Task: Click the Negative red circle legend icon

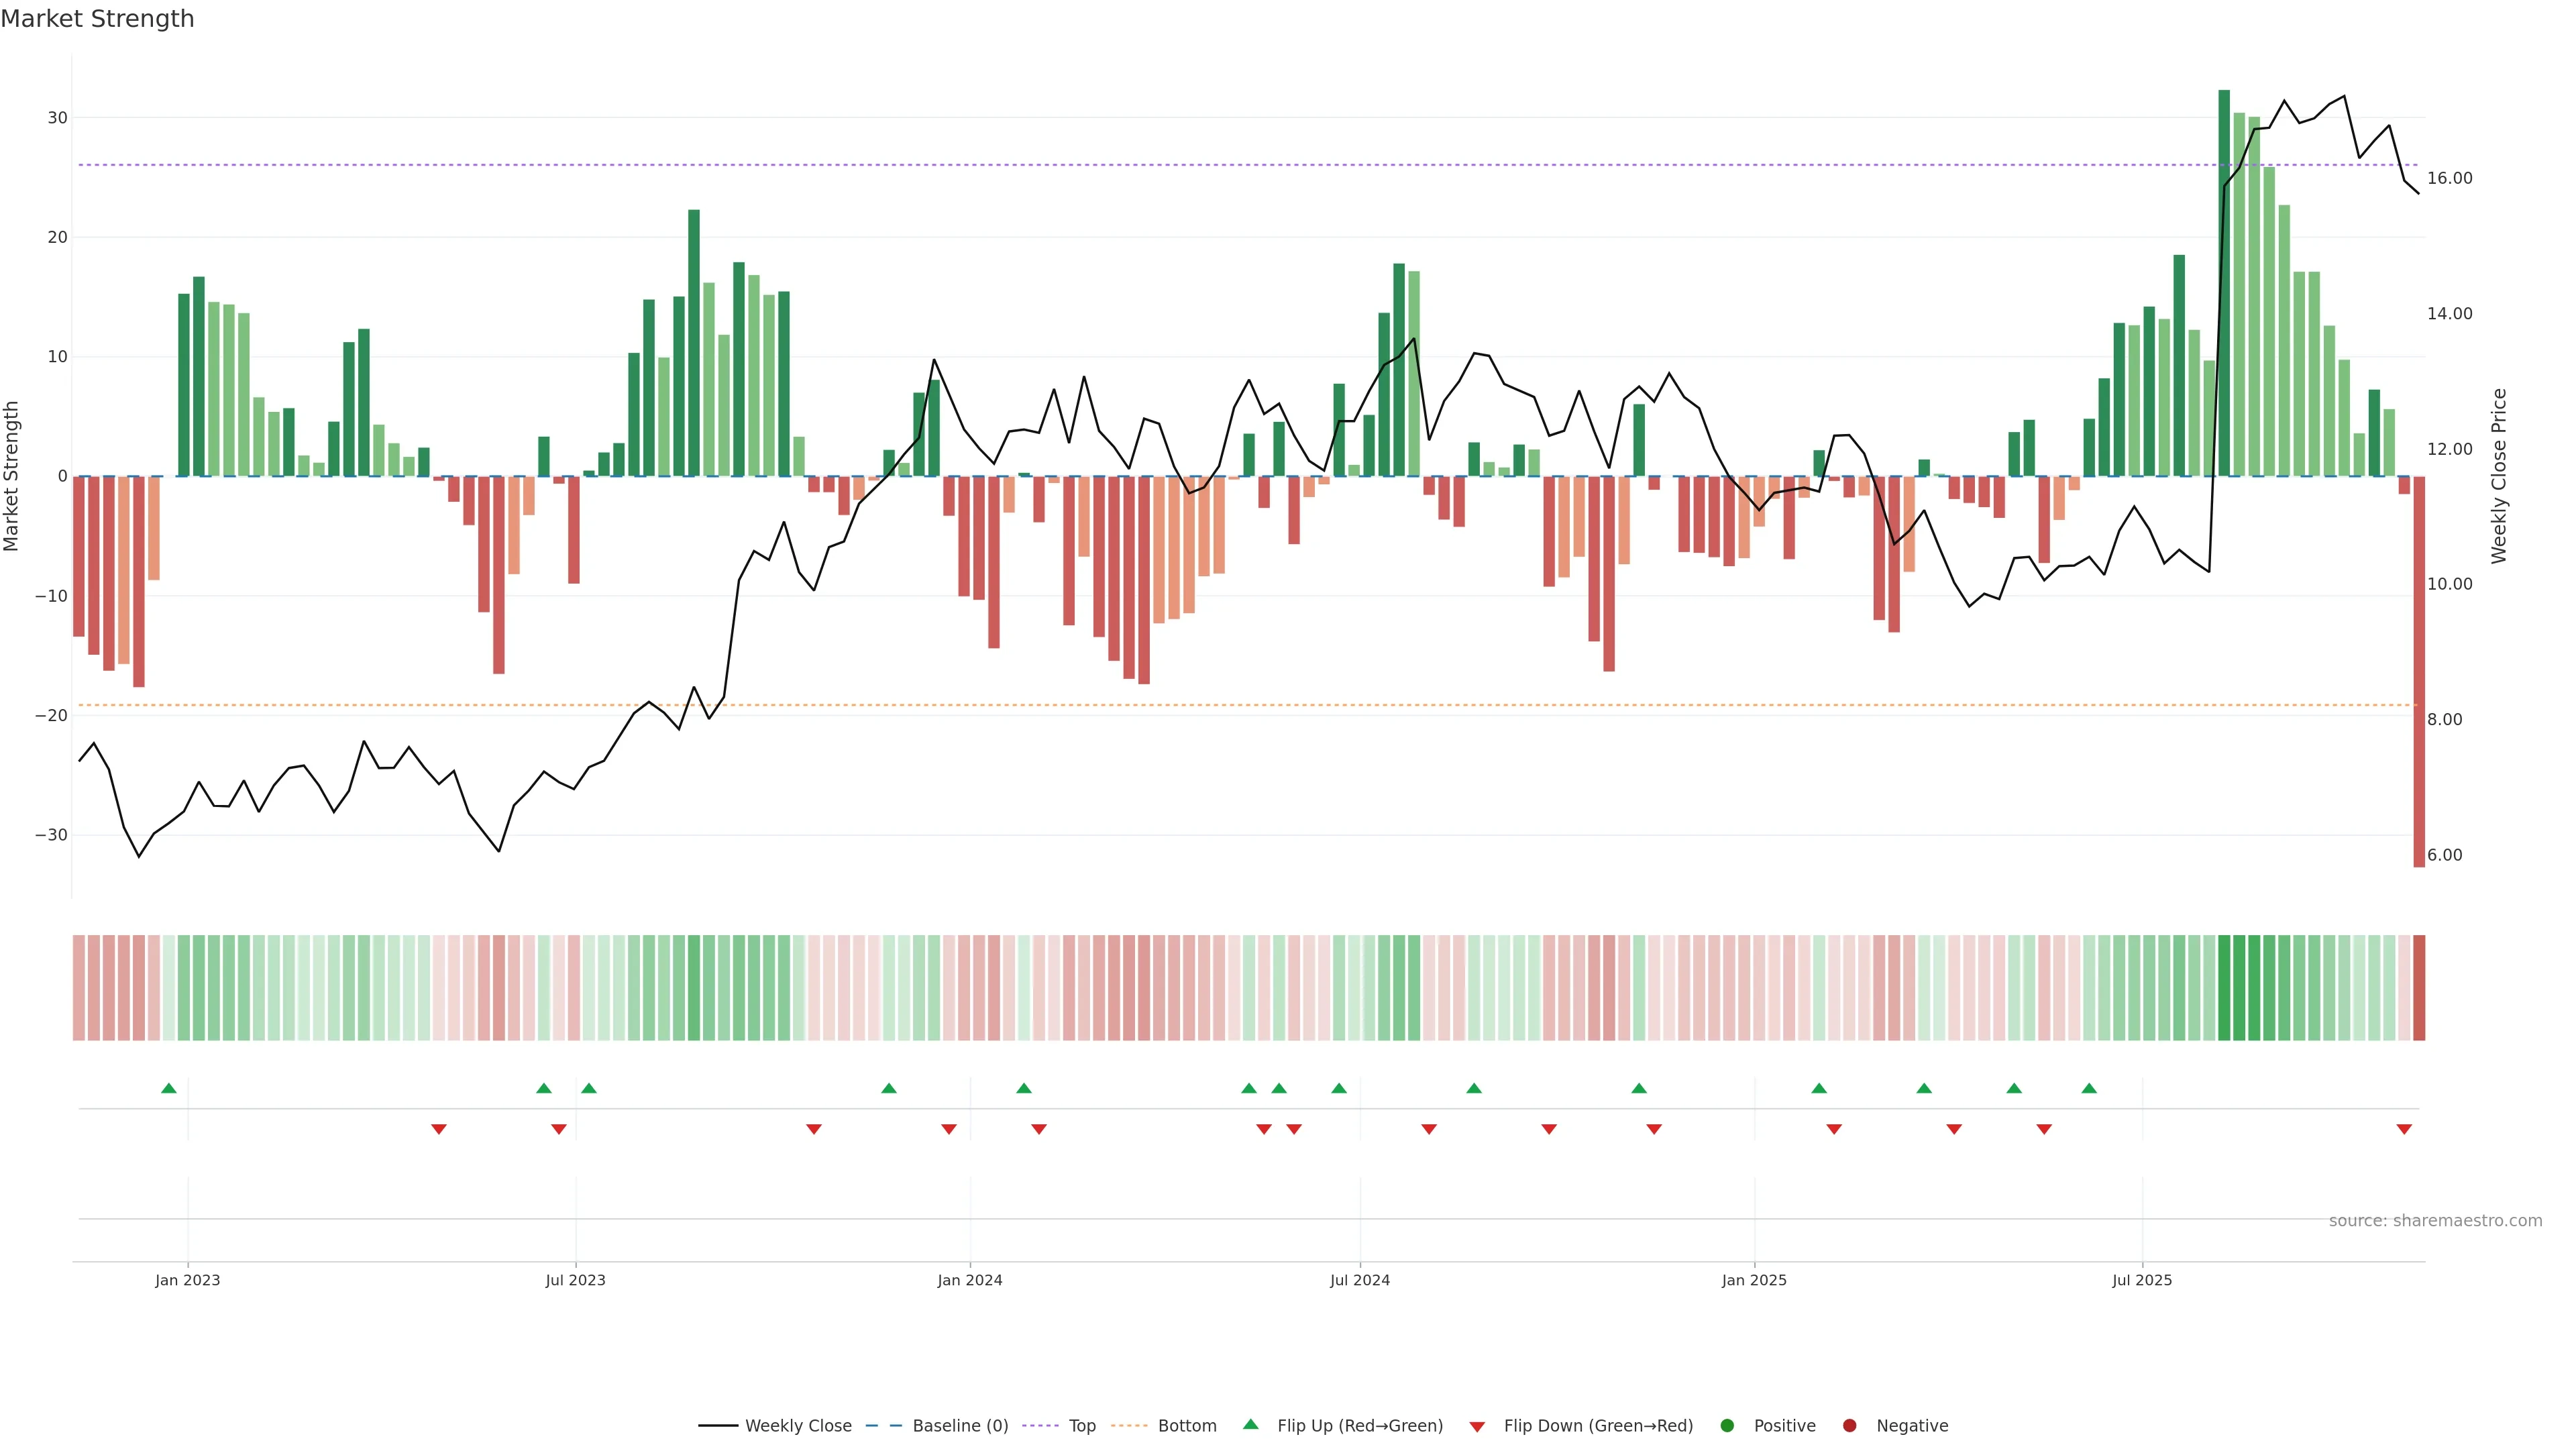Action: tap(1849, 1425)
